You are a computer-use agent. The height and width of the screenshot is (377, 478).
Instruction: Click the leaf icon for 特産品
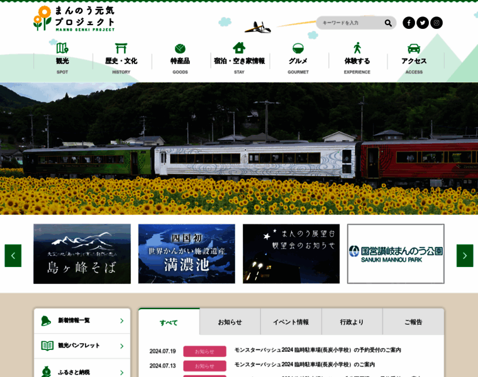click(x=180, y=48)
